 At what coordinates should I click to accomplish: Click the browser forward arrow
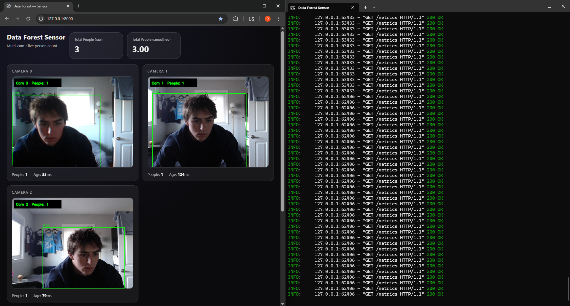[18, 19]
